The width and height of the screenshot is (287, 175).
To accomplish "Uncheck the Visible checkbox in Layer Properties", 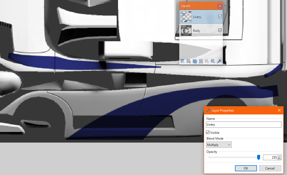I will pyautogui.click(x=208, y=132).
